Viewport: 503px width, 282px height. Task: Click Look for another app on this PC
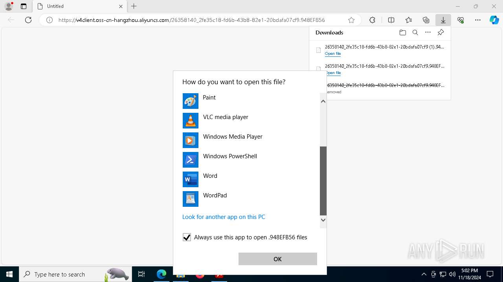pyautogui.click(x=224, y=217)
